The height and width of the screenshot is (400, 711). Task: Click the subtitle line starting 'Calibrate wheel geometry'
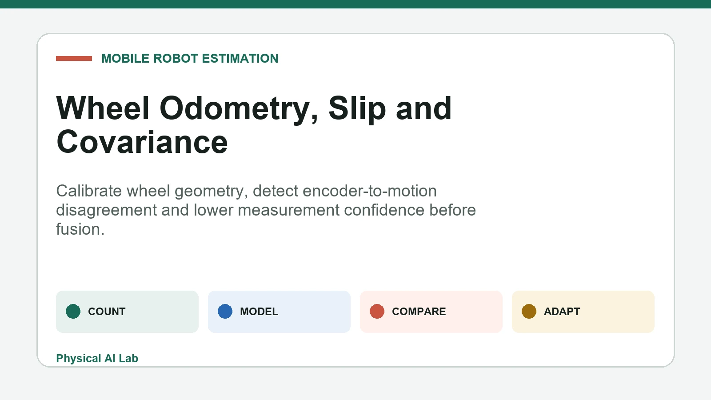click(246, 191)
